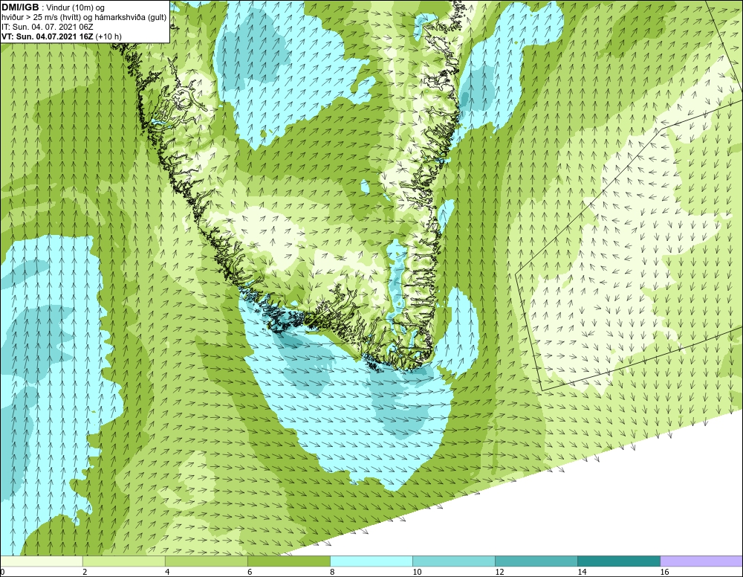Screen dimensions: 743x577
Task: Click the 4–6 m/s green legend swatch
Action: tap(206, 561)
